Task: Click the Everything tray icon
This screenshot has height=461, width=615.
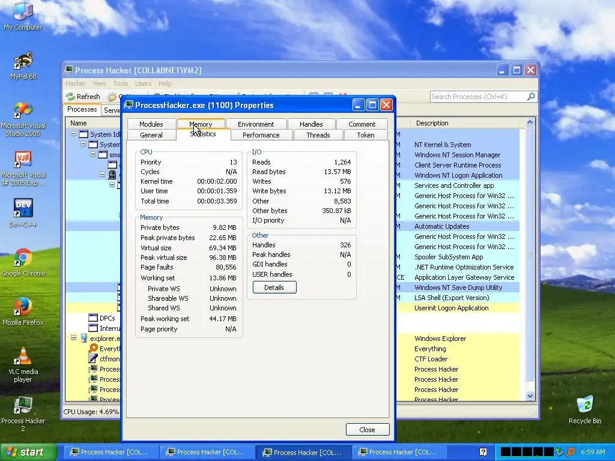Action: 571,452
